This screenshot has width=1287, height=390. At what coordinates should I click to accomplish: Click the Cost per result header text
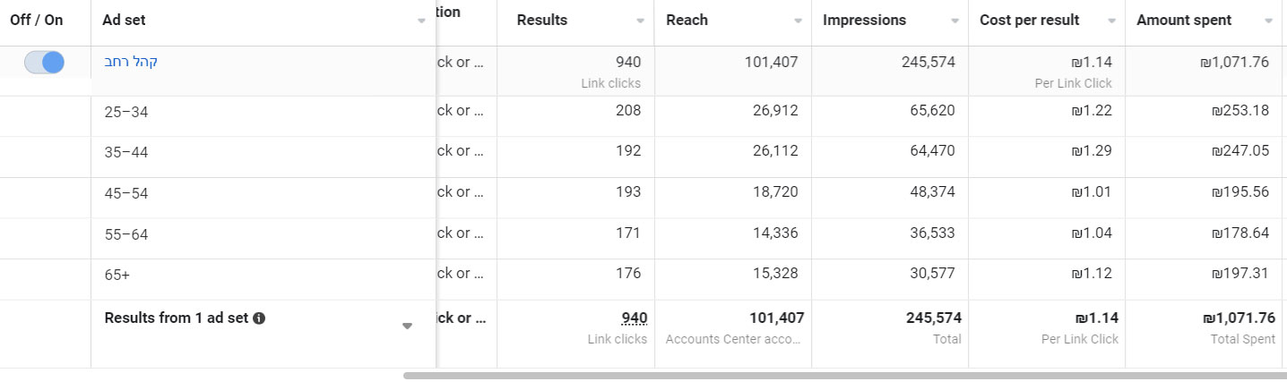pyautogui.click(x=1029, y=20)
